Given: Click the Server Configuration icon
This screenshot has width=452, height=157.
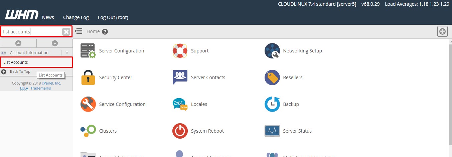Looking at the screenshot, I should 88,51.
